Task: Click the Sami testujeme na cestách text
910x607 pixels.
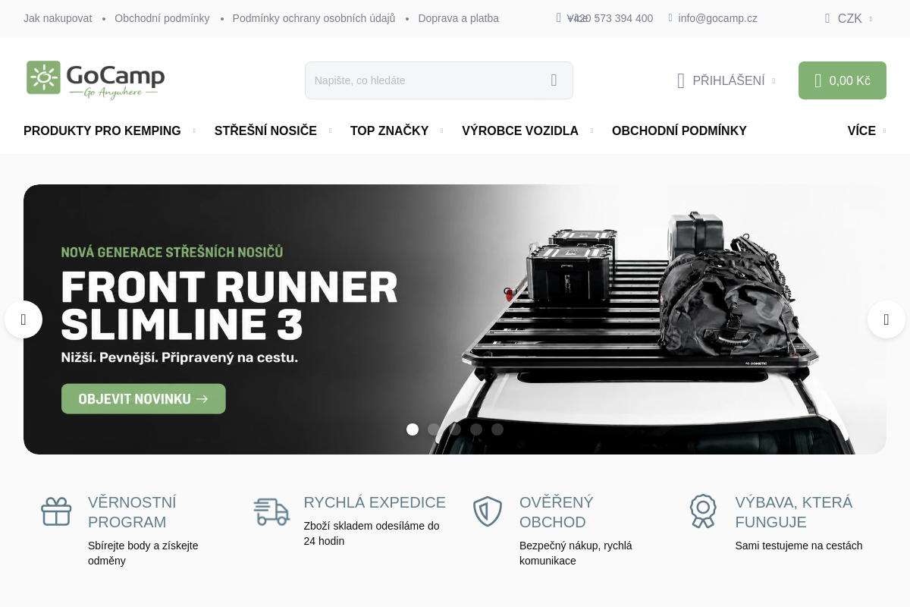Action: click(799, 546)
